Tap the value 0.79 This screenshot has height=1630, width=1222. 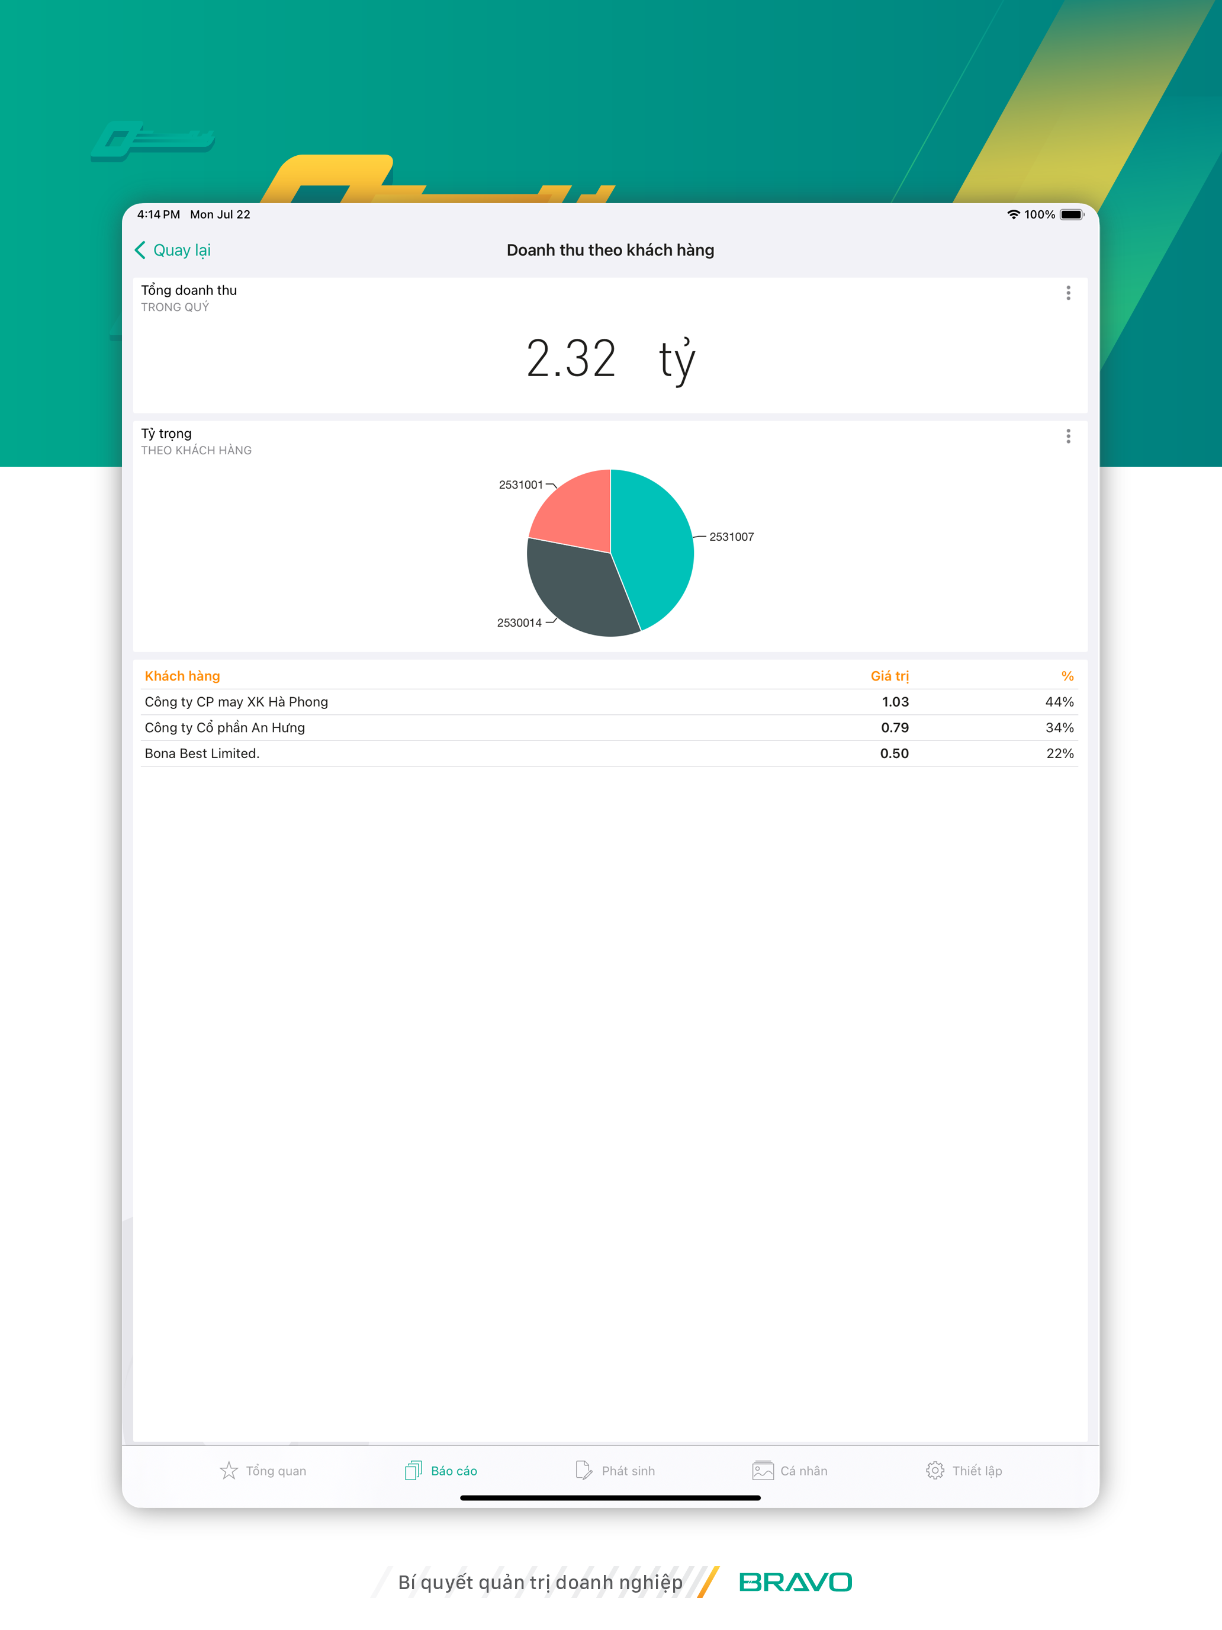(895, 727)
